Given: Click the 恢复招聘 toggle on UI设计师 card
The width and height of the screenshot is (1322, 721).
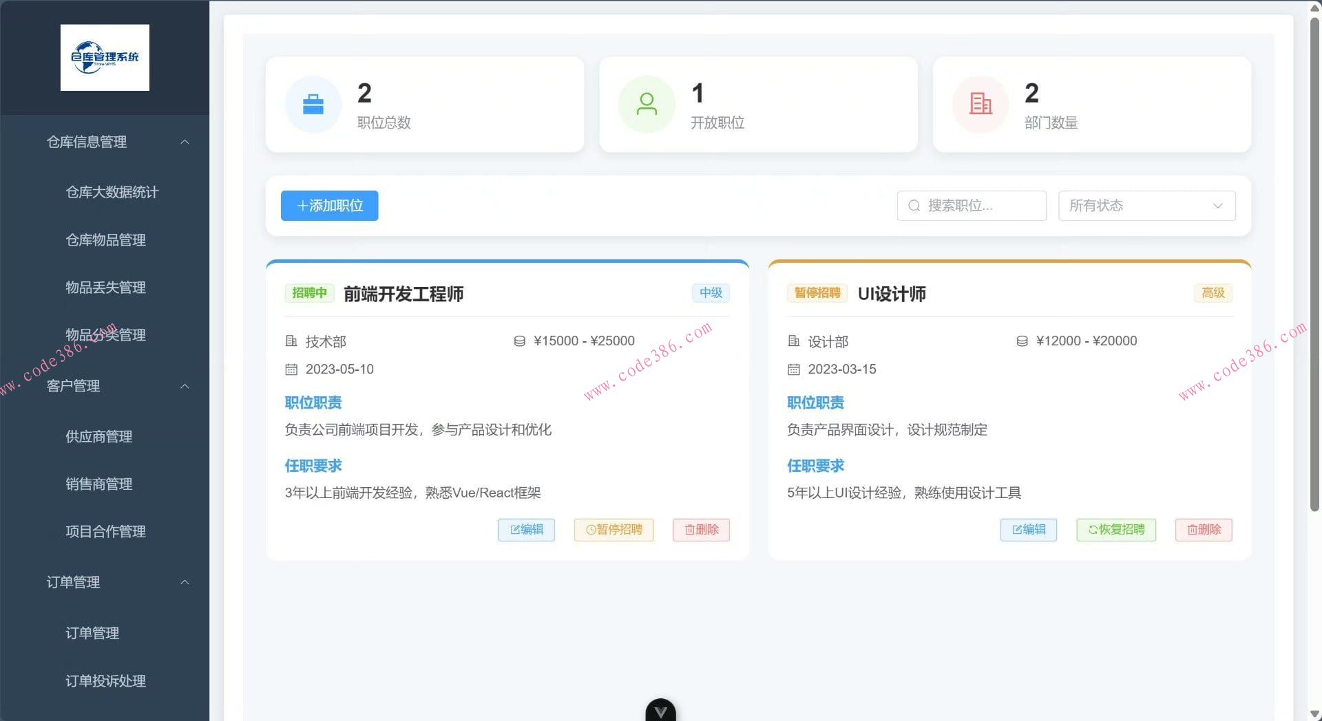Looking at the screenshot, I should [x=1115, y=530].
